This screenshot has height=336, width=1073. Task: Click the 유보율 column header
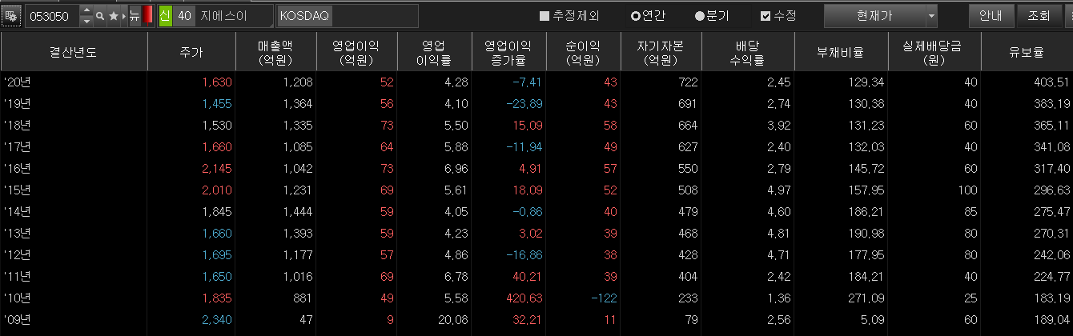pyautogui.click(x=1027, y=53)
